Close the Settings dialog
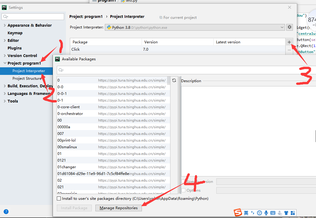The width and height of the screenshot is (316, 218). pyautogui.click(x=290, y=7)
